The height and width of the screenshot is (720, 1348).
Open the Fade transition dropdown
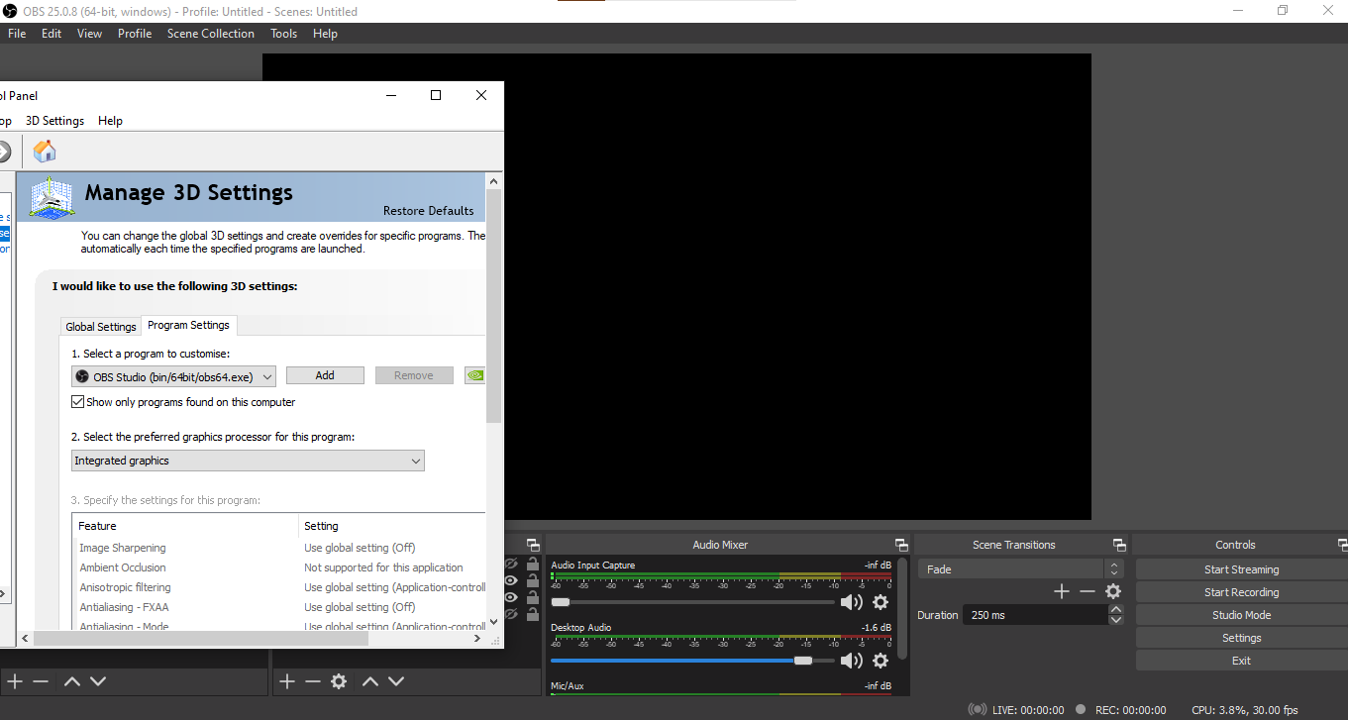[x=1020, y=569]
